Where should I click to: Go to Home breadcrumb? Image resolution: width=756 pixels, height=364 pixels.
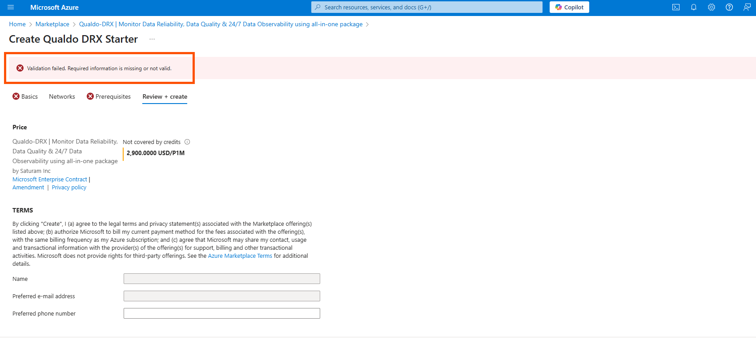(17, 24)
